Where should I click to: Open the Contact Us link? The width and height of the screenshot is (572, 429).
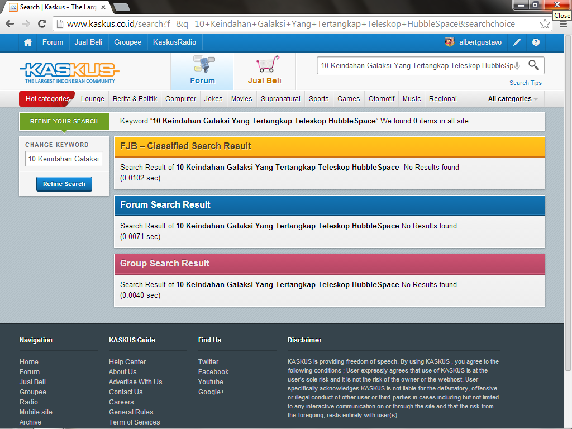[126, 392]
